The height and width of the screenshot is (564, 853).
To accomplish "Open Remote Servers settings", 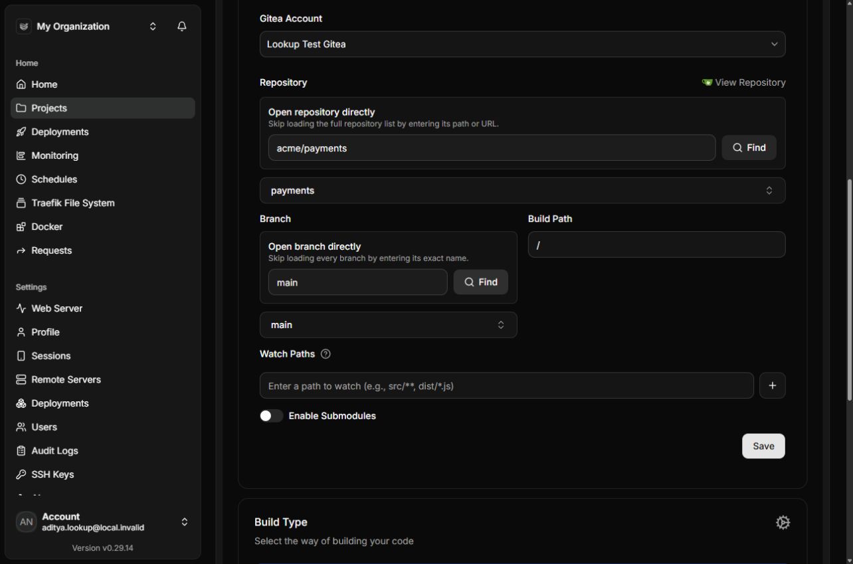I will pos(103,379).
